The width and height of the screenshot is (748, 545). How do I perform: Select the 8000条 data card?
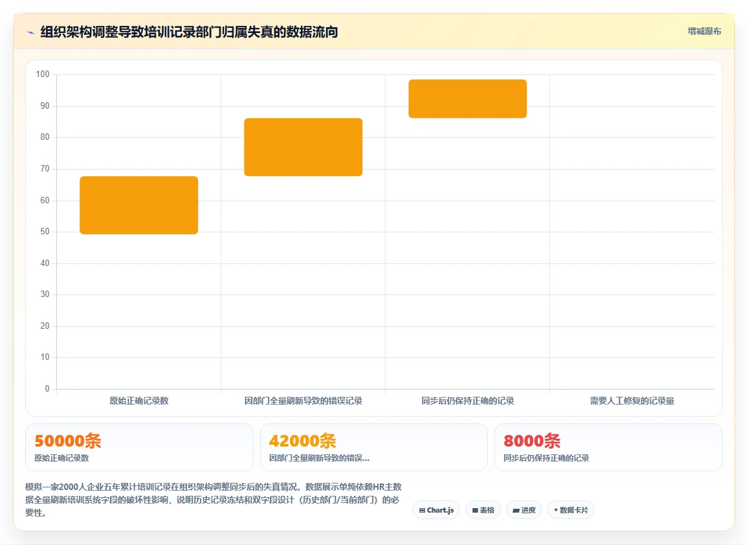608,447
